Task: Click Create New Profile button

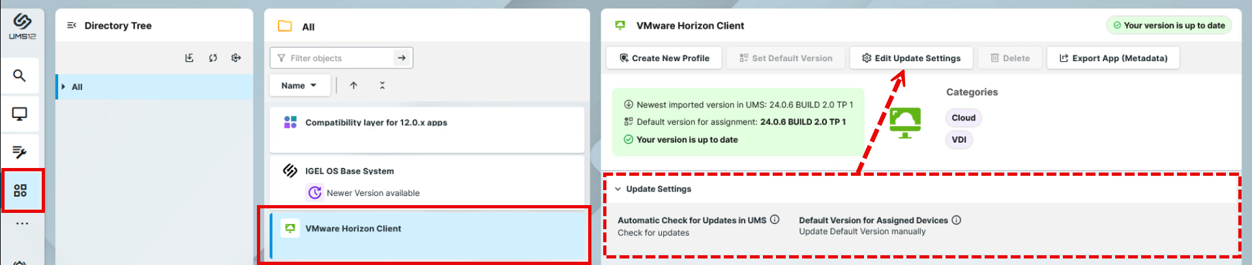Action: [664, 58]
